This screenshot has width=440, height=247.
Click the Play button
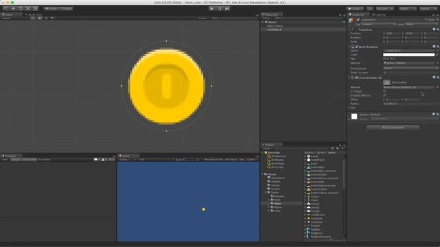click(x=212, y=9)
